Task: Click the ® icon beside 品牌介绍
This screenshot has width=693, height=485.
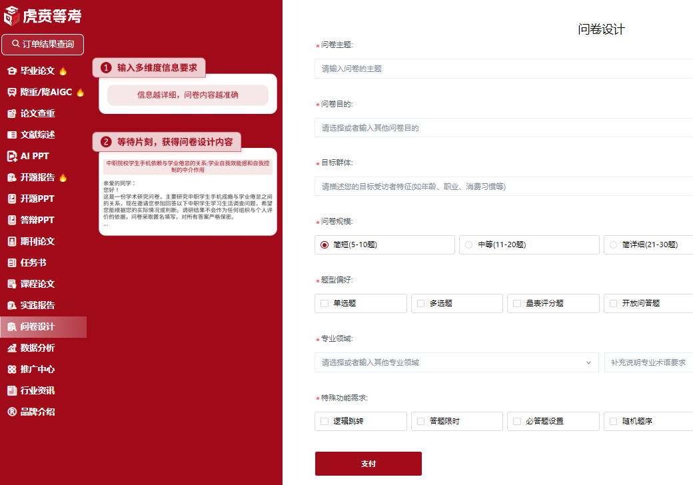Action: click(x=12, y=412)
